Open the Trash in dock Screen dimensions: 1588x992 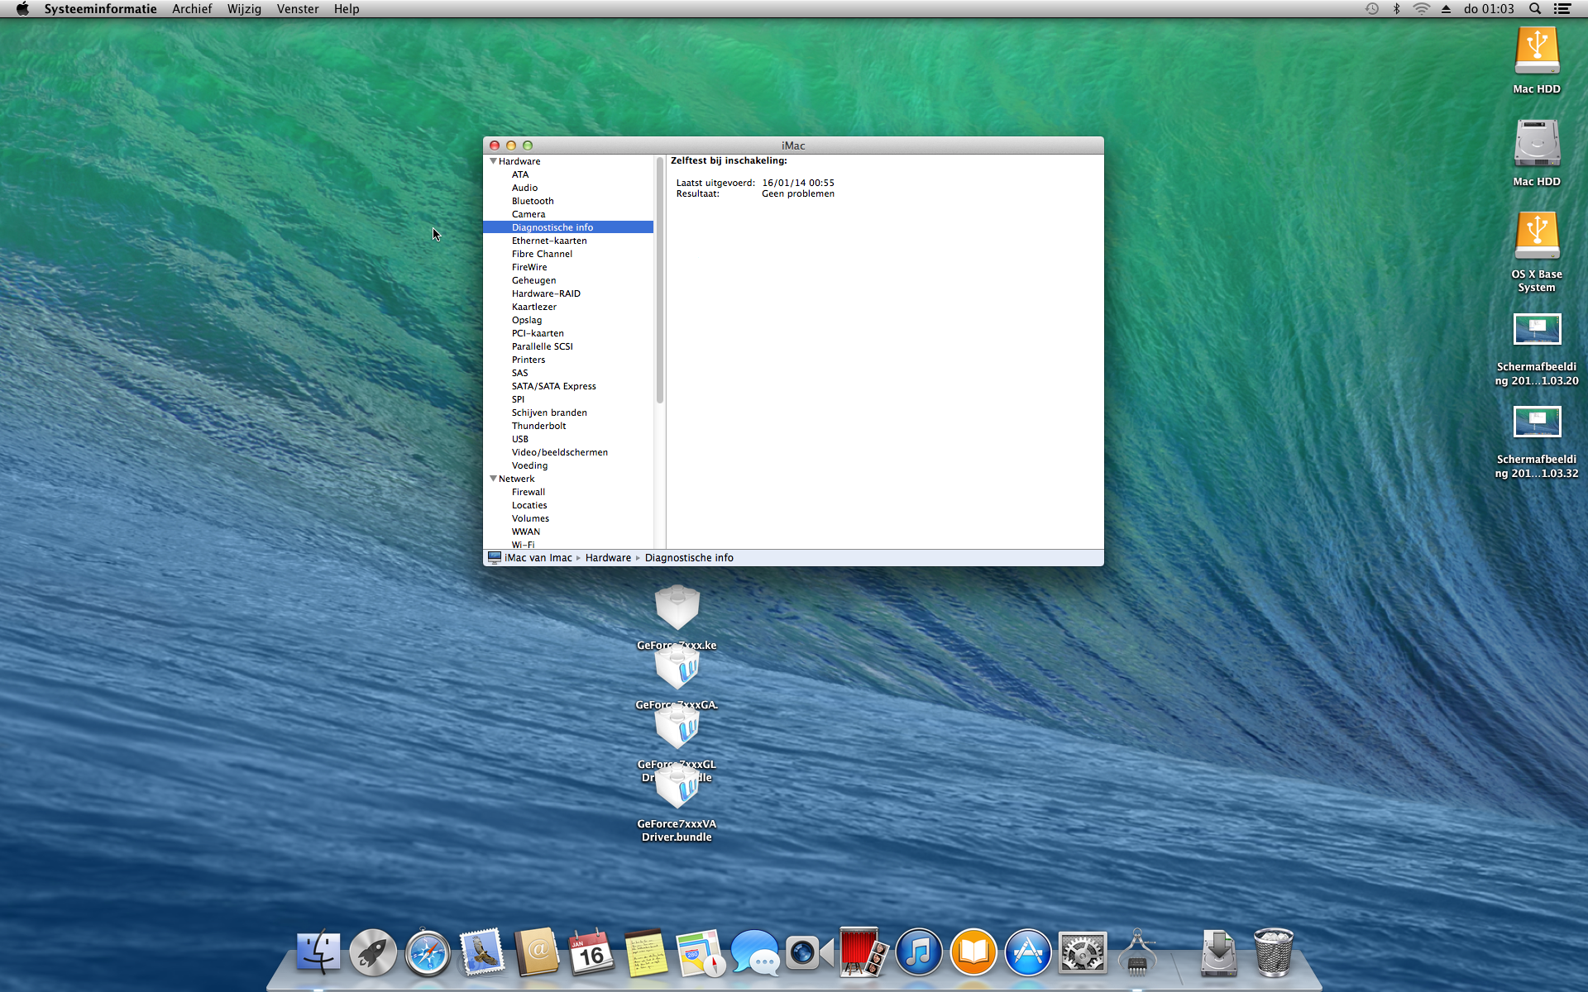[x=1274, y=952]
